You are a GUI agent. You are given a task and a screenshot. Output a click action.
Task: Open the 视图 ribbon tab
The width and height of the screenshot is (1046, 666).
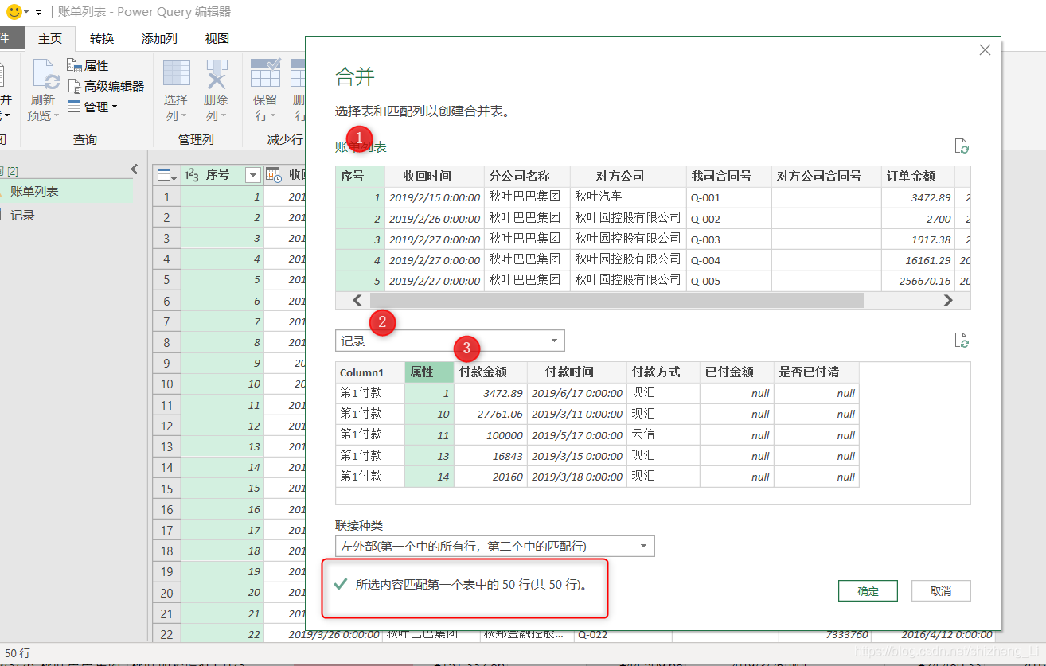click(x=217, y=38)
